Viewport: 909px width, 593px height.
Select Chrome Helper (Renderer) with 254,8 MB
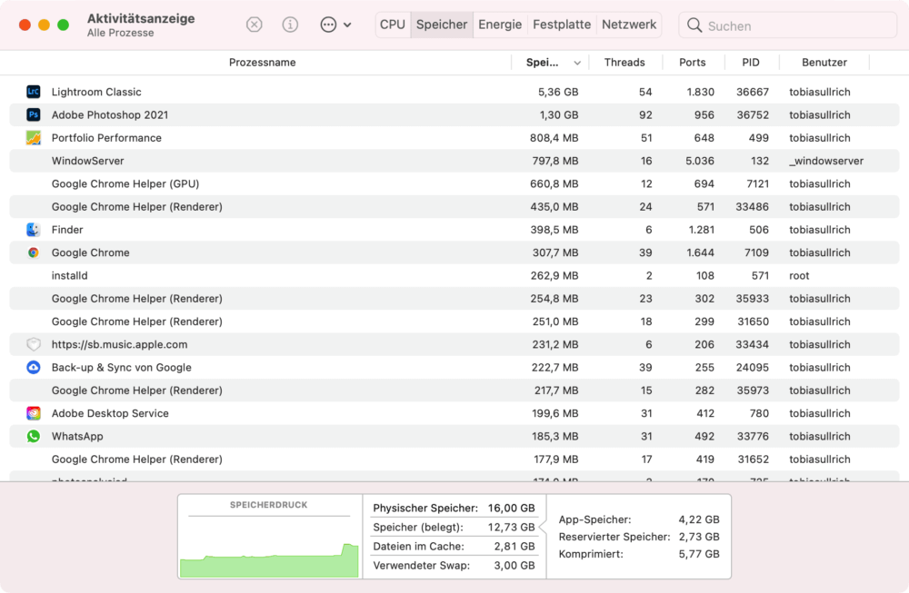(454, 299)
